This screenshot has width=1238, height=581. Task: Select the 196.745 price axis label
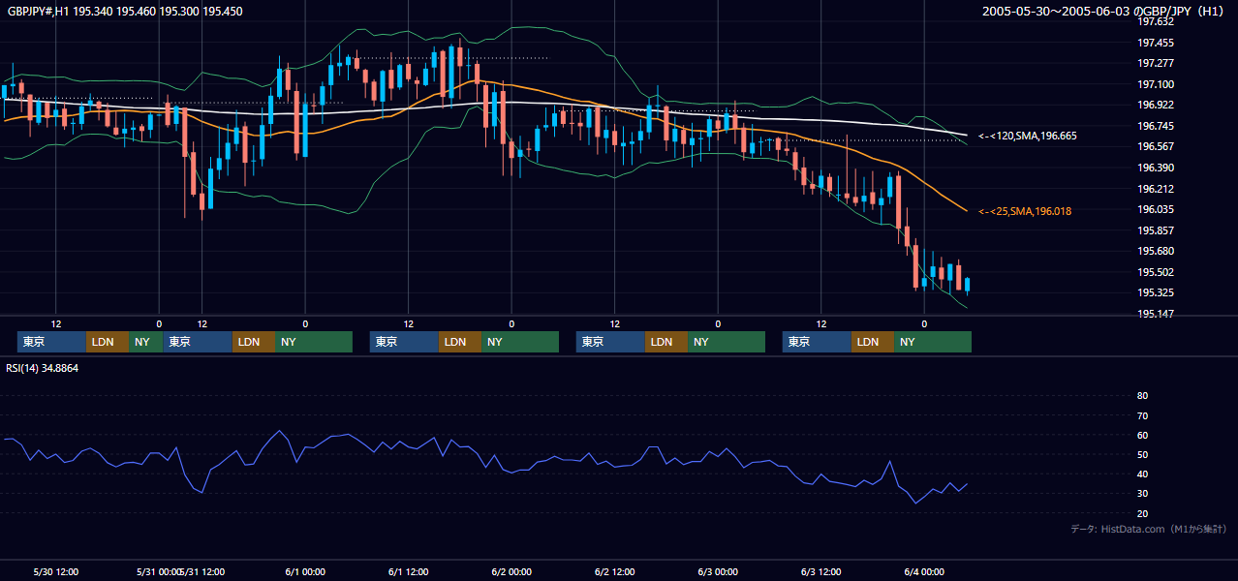click(x=1156, y=126)
